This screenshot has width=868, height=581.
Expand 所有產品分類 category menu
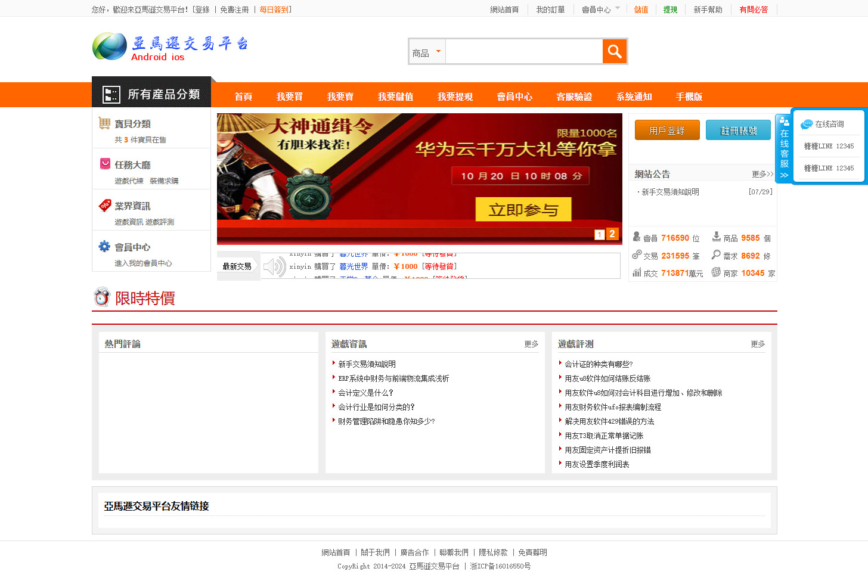coord(151,94)
